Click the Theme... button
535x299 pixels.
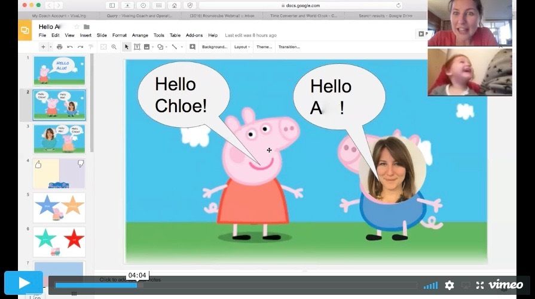coord(264,47)
